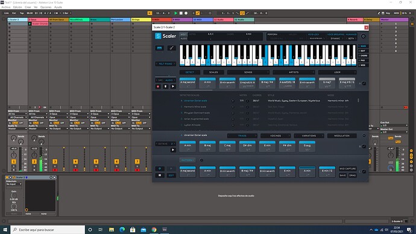Screen dimensions: 416x234
Task: Open the Songs dropdown in Scaler
Action: click(x=248, y=72)
